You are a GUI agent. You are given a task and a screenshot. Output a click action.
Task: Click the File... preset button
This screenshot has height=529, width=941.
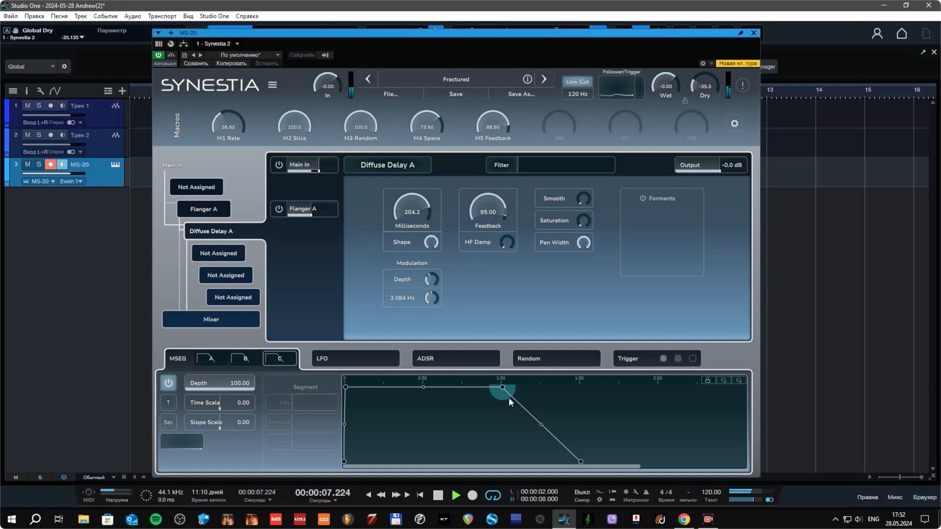pos(391,94)
